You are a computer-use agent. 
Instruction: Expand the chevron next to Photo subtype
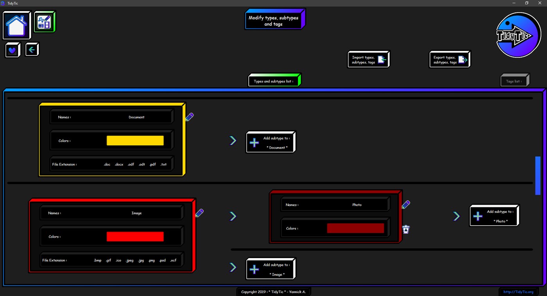click(x=456, y=216)
